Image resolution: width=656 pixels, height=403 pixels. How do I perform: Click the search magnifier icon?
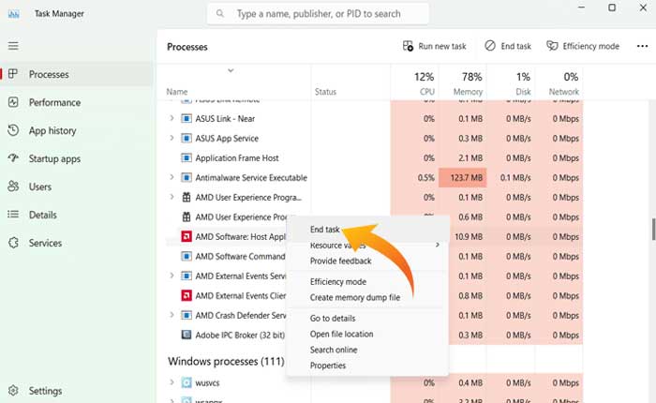219,14
